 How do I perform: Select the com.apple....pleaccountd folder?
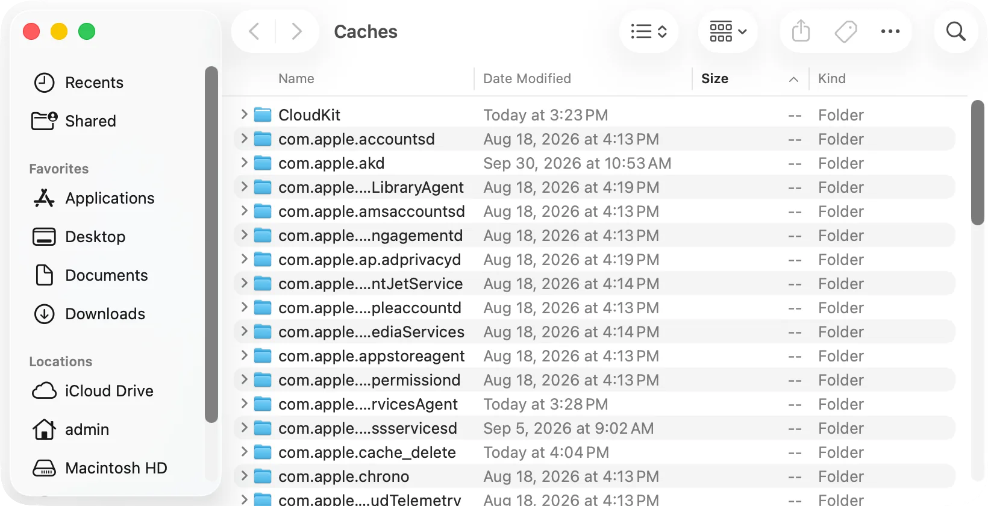(594, 308)
